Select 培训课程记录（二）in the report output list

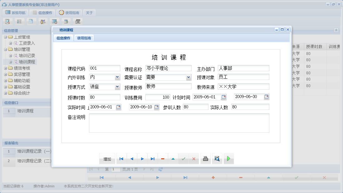pos(33,161)
